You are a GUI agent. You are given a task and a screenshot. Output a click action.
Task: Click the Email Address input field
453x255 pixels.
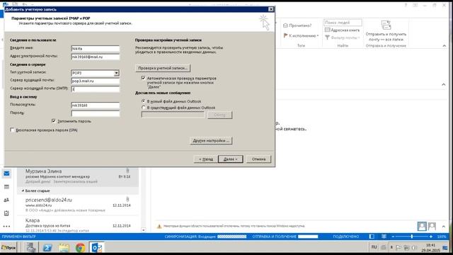click(x=96, y=57)
